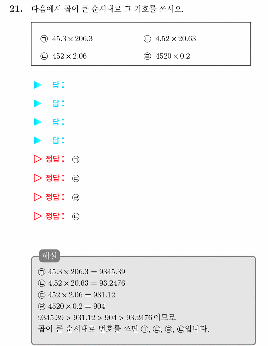Select option ㉠ 45.3 × 206.3
The image size is (268, 346).
67,39
